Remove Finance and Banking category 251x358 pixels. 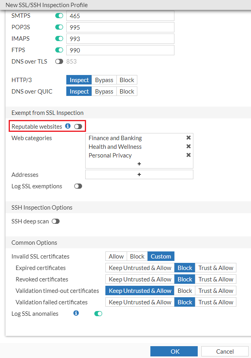point(188,138)
